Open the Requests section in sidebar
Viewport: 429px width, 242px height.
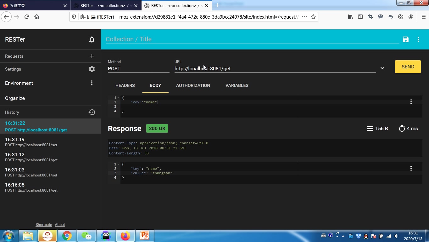pos(14,56)
